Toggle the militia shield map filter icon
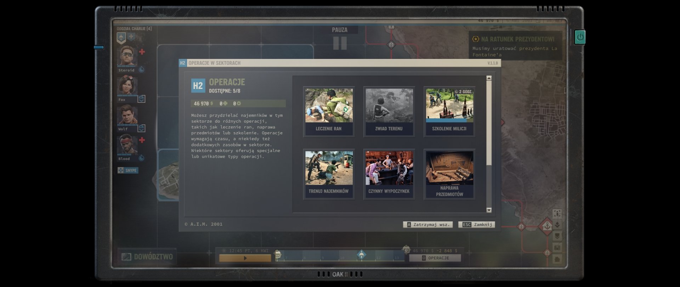 [557, 236]
